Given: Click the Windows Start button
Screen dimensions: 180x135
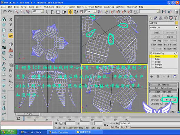Looking at the screenshot, I should [9, 132].
